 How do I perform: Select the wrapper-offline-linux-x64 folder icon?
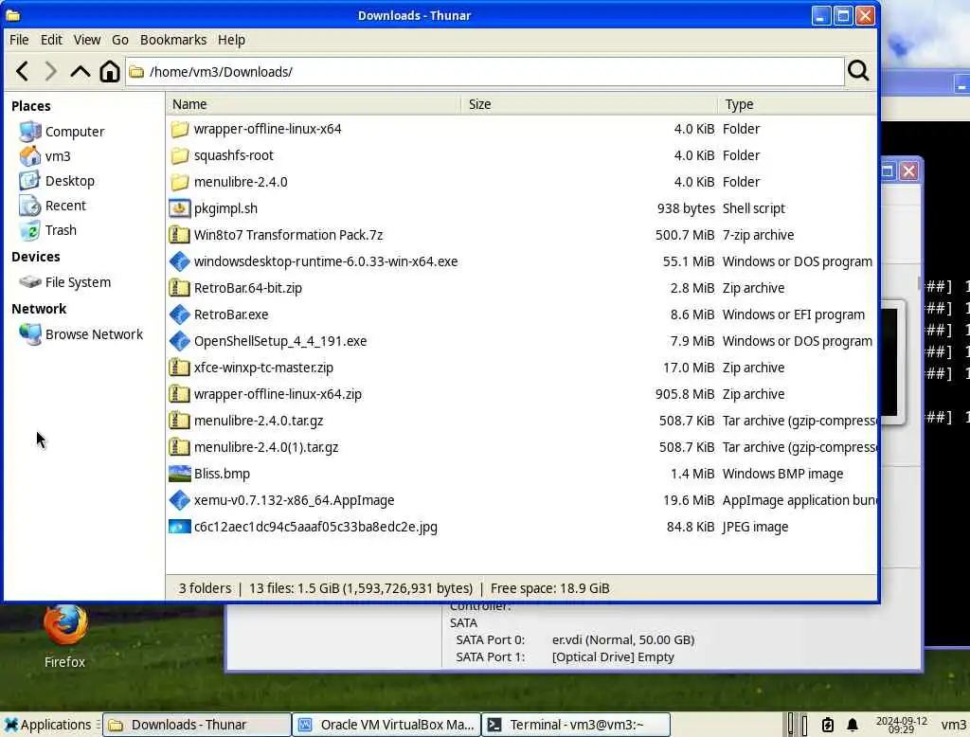point(179,129)
